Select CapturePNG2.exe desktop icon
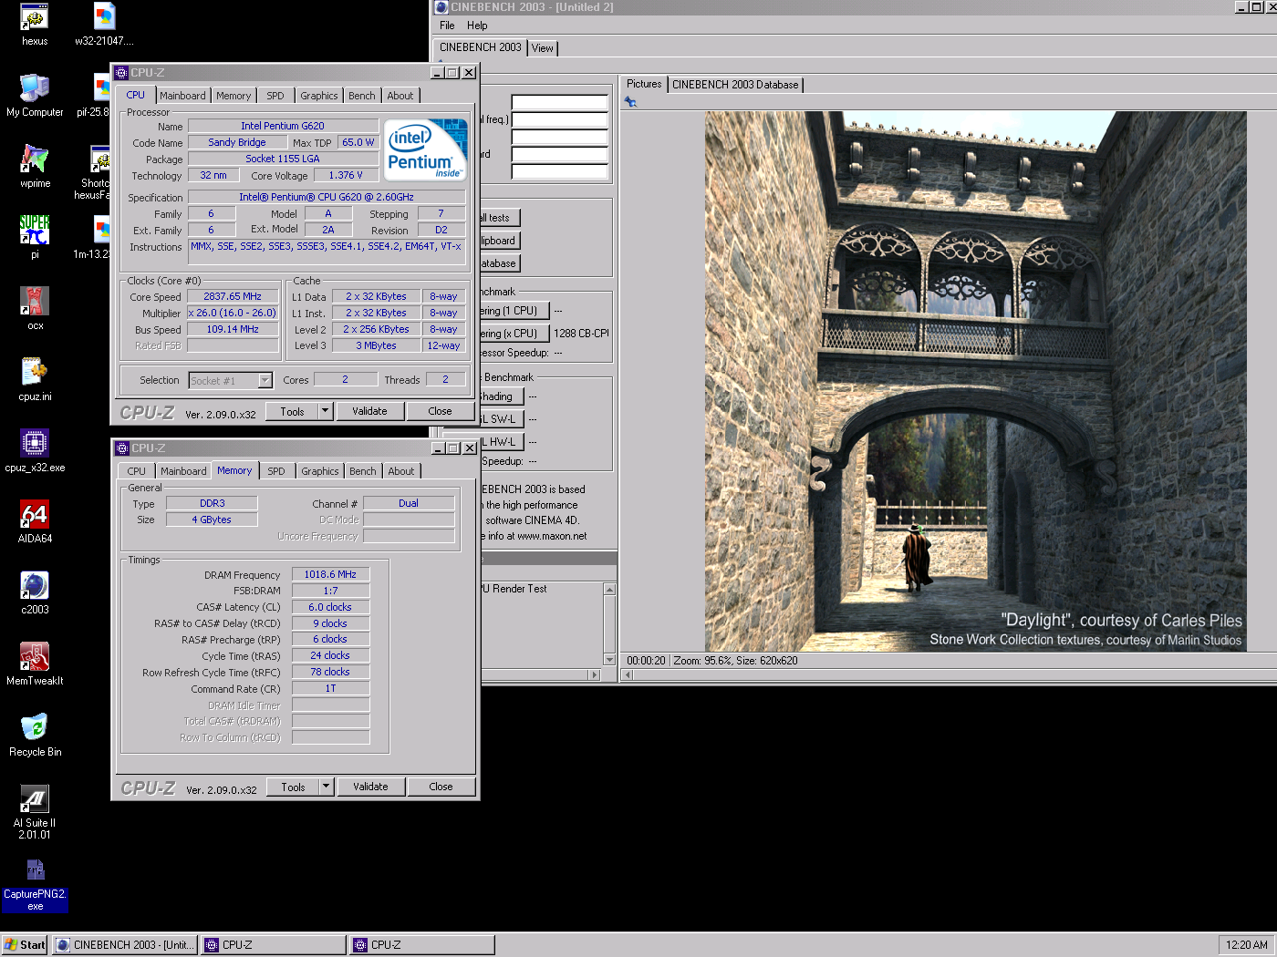 pyautogui.click(x=35, y=884)
